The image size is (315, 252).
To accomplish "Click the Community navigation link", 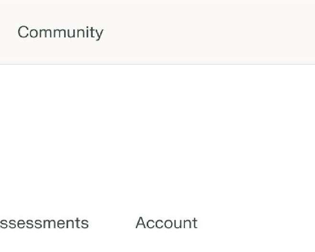I will 60,32.
